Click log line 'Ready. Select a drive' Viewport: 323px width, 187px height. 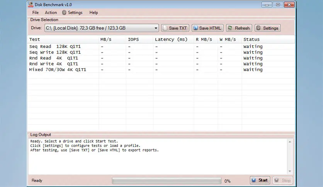pyautogui.click(x=74, y=141)
